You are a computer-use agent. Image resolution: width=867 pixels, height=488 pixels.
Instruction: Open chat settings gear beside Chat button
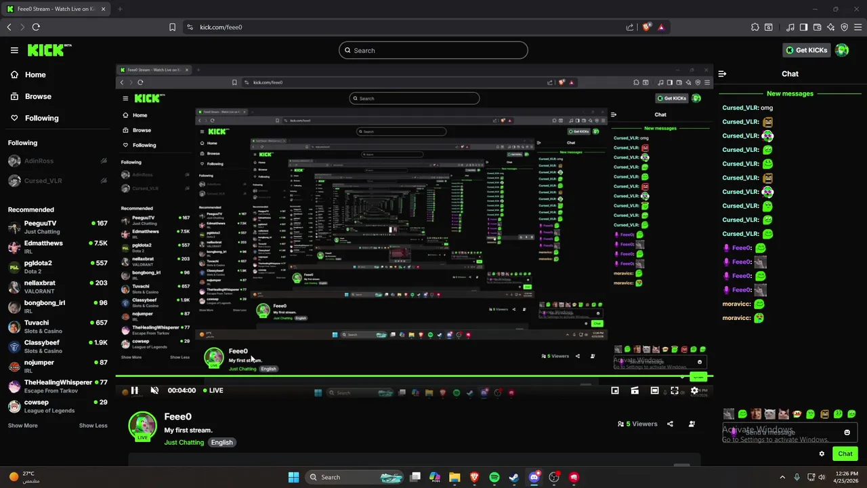click(822, 453)
